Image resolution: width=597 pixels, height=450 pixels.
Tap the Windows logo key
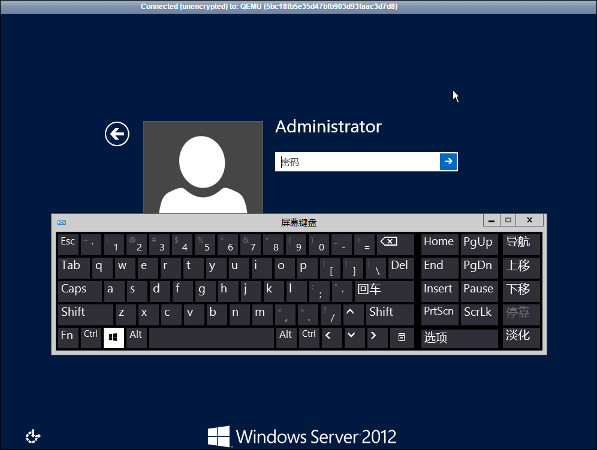coord(113,338)
